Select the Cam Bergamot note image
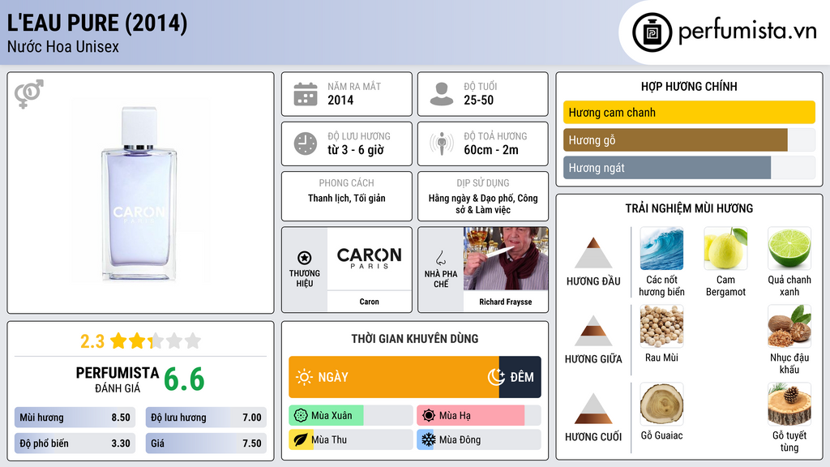 tap(725, 248)
